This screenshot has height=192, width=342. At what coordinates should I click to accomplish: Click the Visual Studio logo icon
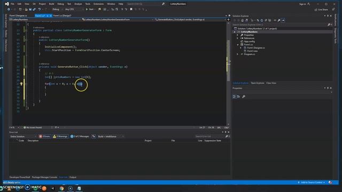click(7, 4)
